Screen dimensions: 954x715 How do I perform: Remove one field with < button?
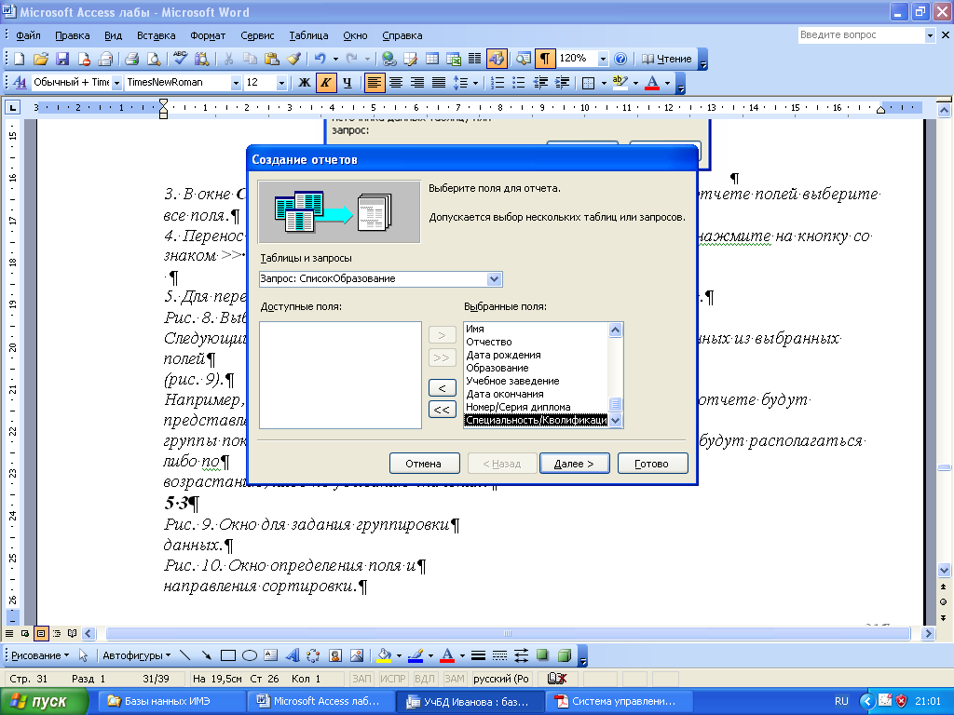point(443,388)
